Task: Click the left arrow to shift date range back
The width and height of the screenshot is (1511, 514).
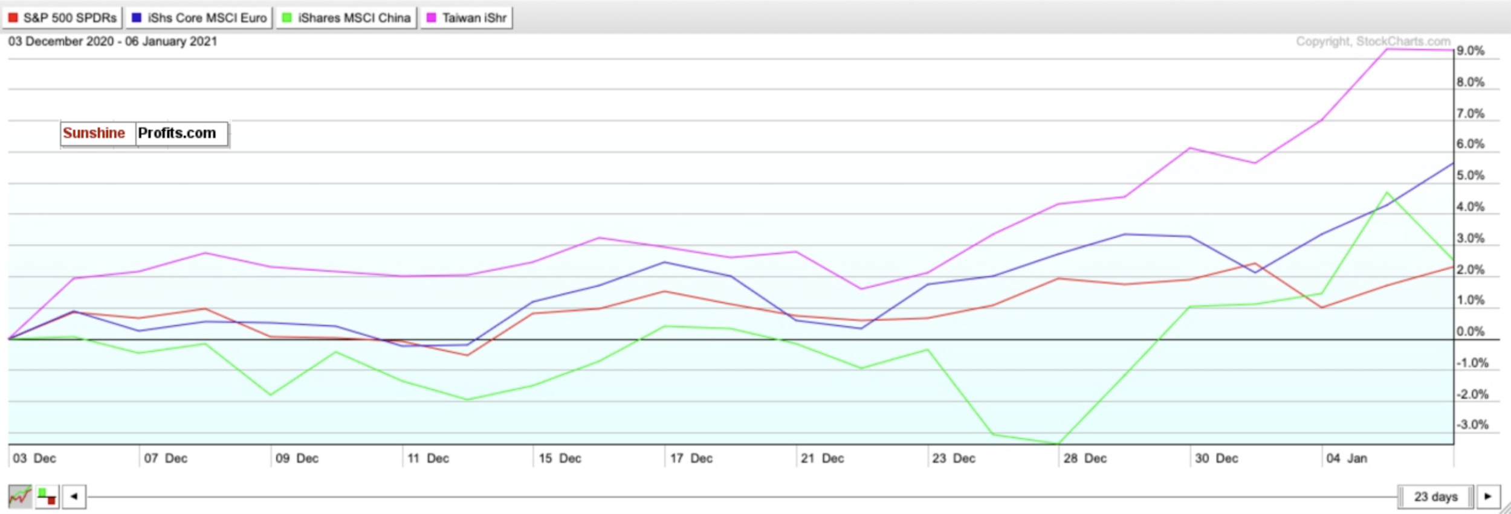Action: pyautogui.click(x=74, y=496)
